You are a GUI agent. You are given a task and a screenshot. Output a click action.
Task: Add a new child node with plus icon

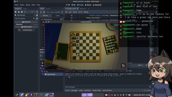[41, 12]
